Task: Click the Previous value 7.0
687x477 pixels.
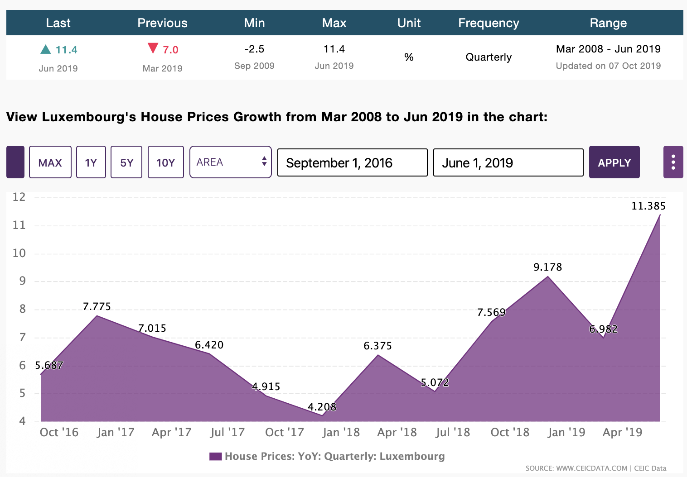Action: point(170,50)
